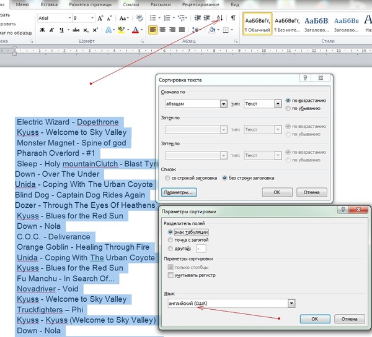This screenshot has width=372, height=337.
Task: Click Отмена in Параметры сортировки dialog
Action: pyautogui.click(x=349, y=319)
